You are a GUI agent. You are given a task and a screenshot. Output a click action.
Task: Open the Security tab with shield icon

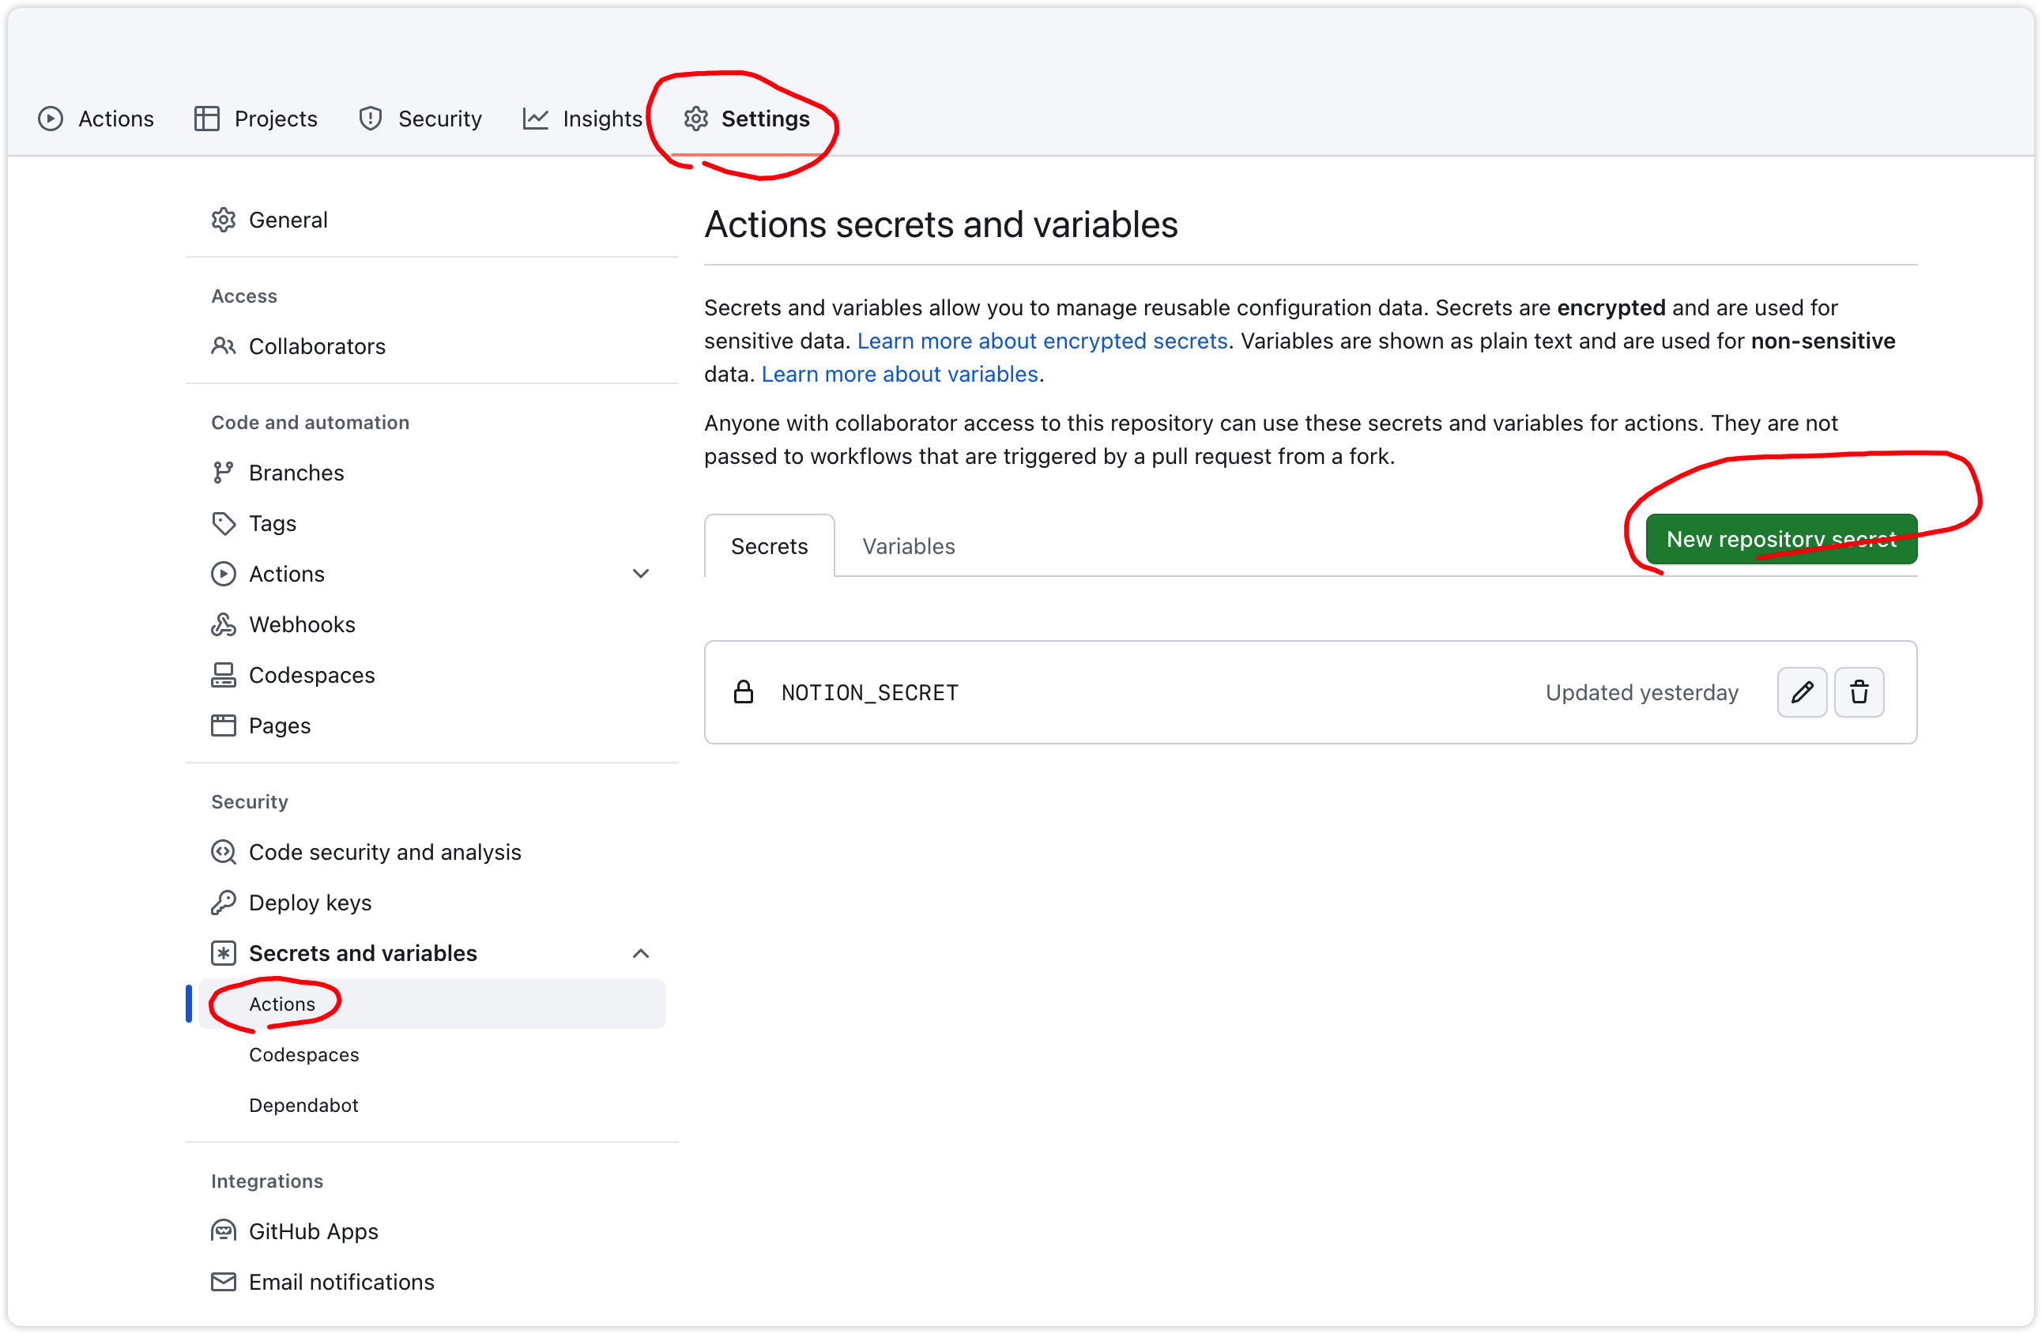420,119
